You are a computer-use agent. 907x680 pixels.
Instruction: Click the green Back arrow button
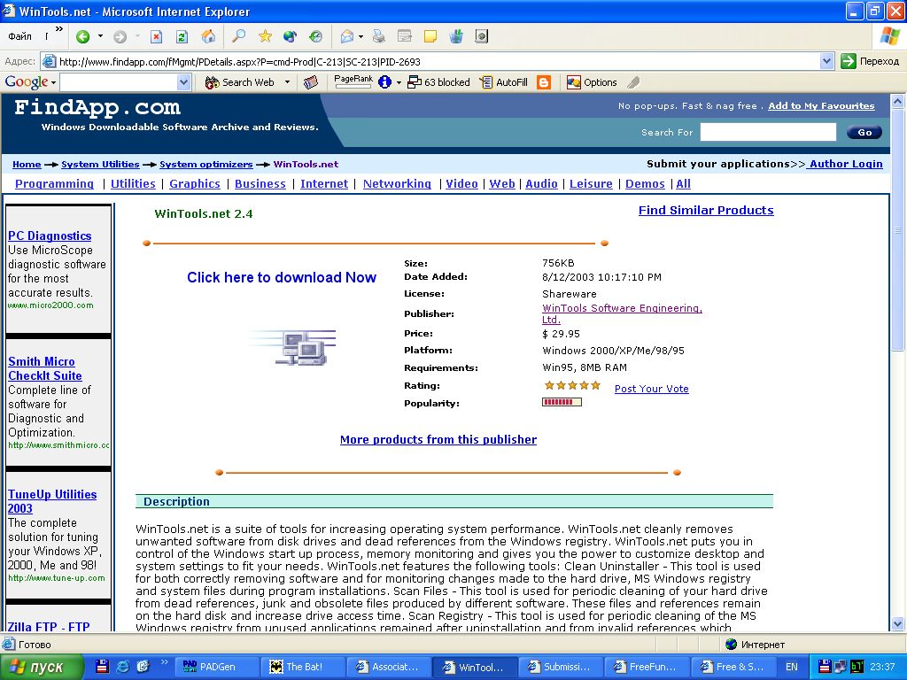click(82, 37)
